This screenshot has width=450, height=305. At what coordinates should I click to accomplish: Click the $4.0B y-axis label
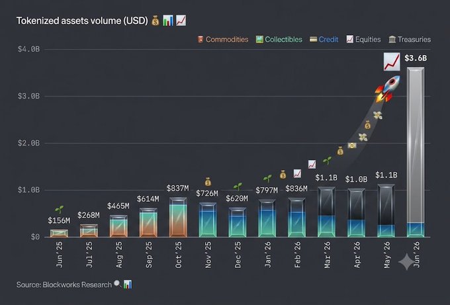point(28,50)
